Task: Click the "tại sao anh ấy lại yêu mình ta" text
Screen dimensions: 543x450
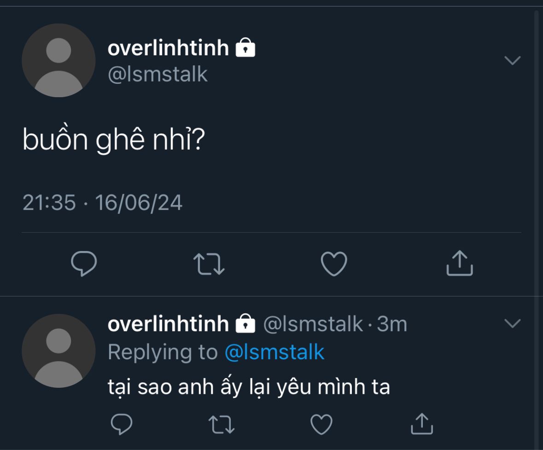Action: 249,387
